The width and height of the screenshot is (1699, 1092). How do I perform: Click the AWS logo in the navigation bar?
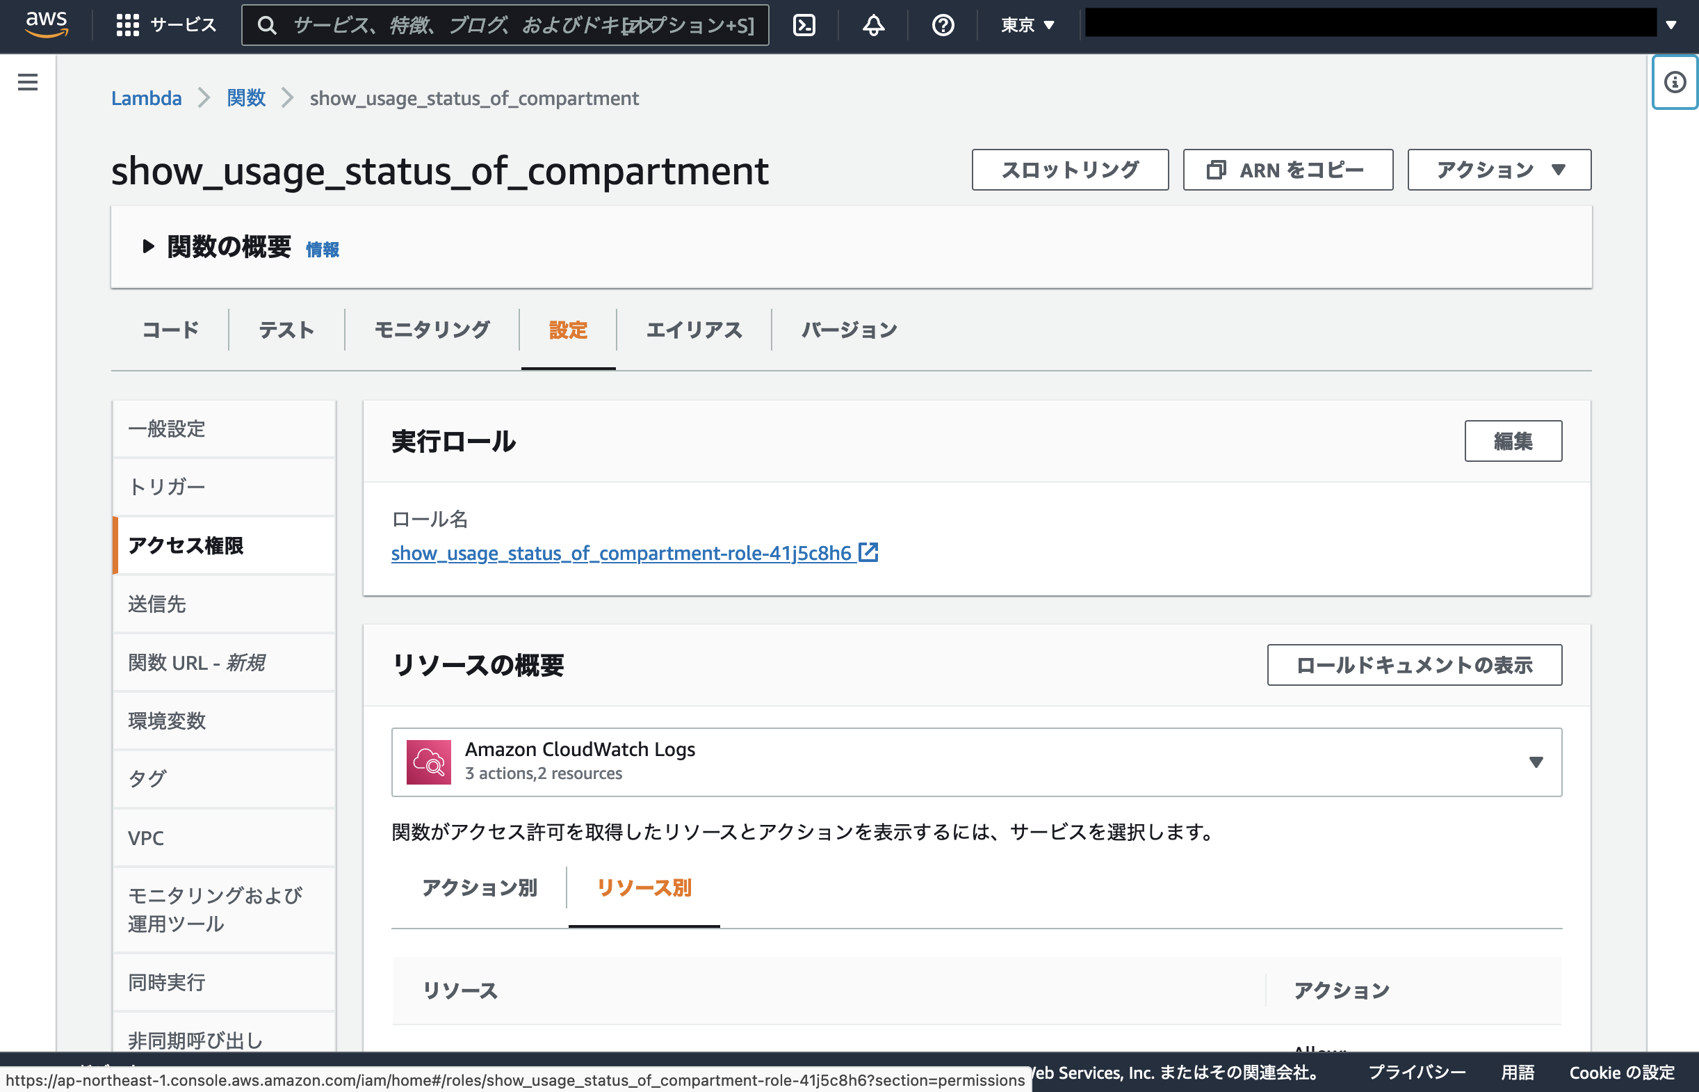tap(45, 26)
